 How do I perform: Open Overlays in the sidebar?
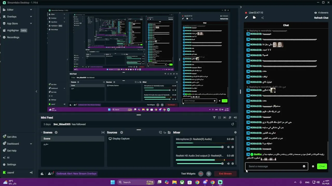tap(11, 17)
